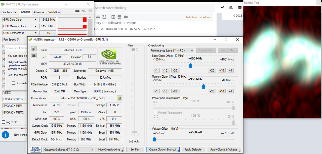The image size is (322, 154).
Task: Click the Set Fan button
Action: pyautogui.click(x=135, y=149)
